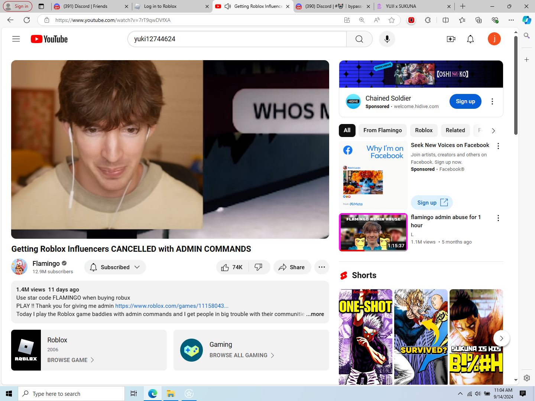535x401 pixels.
Task: Open Collections icon
Action: pyautogui.click(x=479, y=20)
